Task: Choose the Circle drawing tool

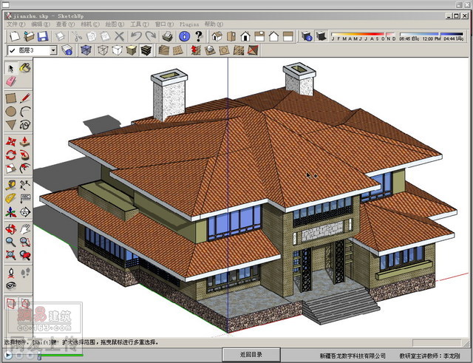Action: coord(10,112)
